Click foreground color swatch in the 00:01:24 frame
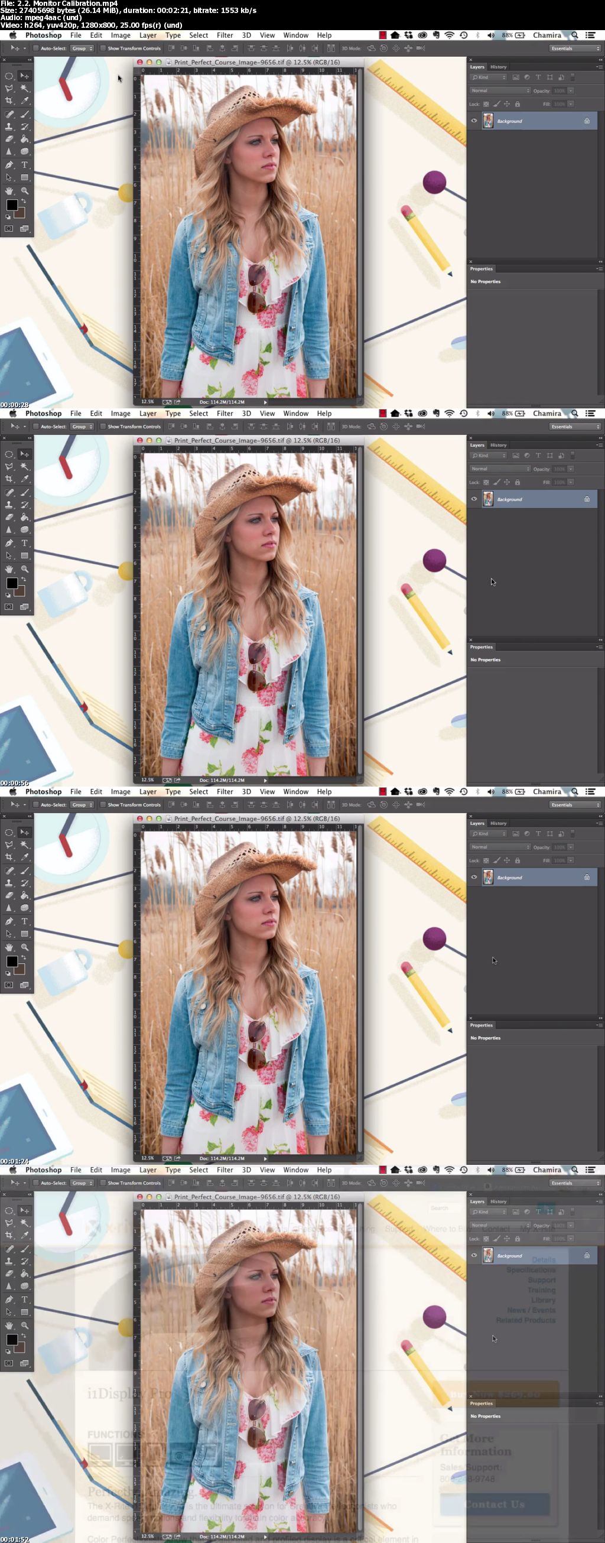Viewport: 605px width, 1543px height. pyautogui.click(x=11, y=961)
